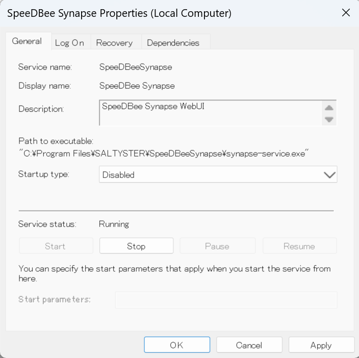Click the Pause service button
This screenshot has width=359, height=358.
tap(217, 246)
